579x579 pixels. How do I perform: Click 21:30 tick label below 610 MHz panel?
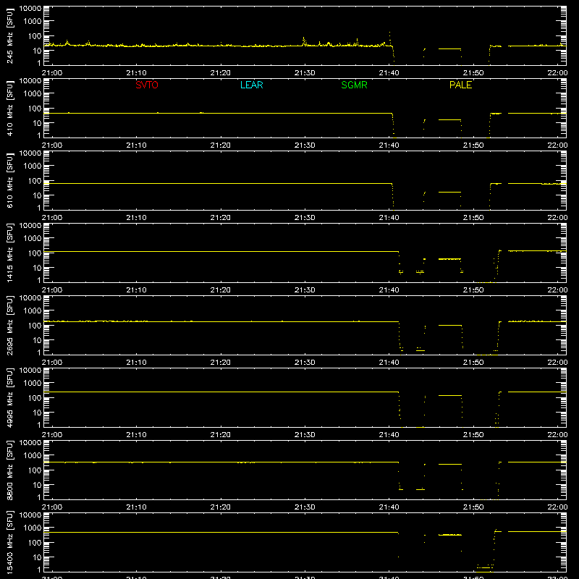[305, 218]
